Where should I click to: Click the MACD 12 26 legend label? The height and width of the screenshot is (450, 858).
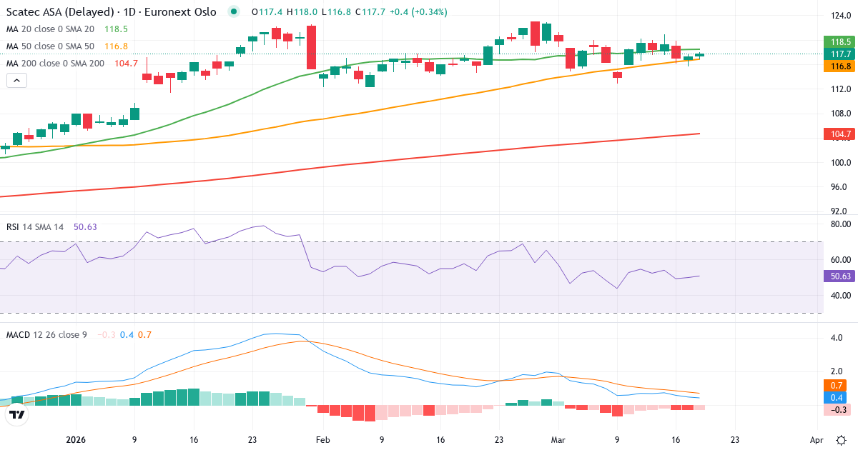(x=46, y=334)
